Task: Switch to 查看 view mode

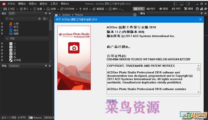Action: (x=164, y=9)
